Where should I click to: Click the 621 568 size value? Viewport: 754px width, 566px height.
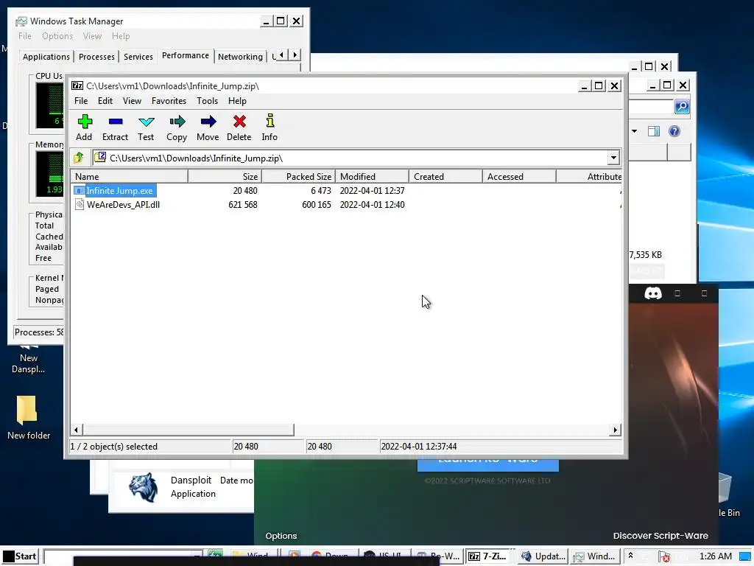click(243, 205)
